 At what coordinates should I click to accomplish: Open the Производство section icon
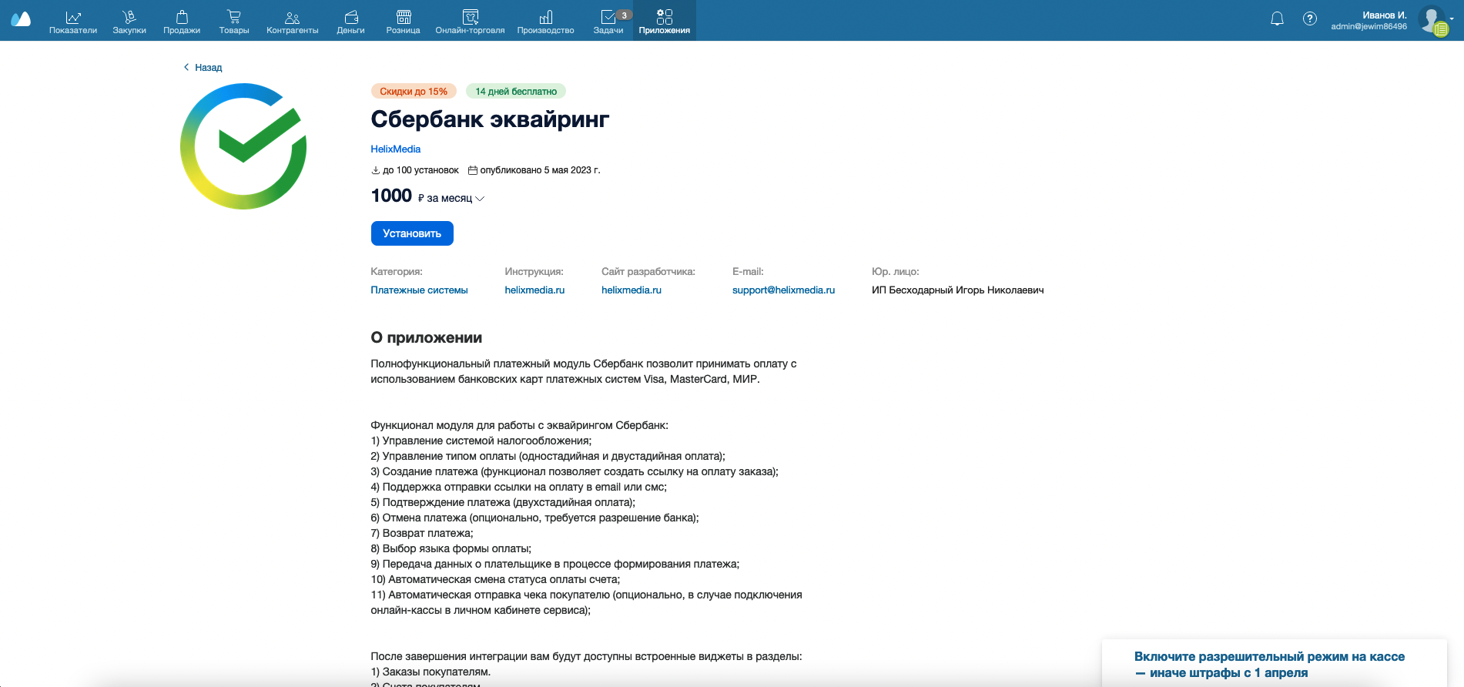click(x=546, y=17)
